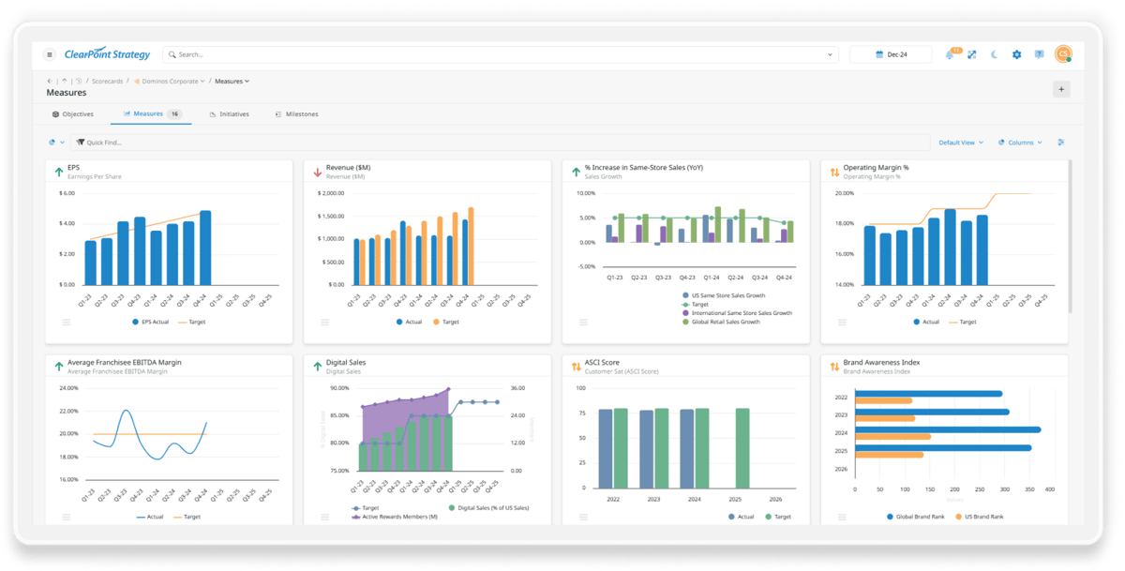Viewport: 1125px width, 571px height.
Task: Toggle Global Brand Rank series
Action: [915, 518]
